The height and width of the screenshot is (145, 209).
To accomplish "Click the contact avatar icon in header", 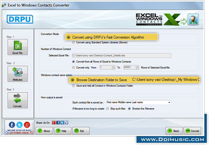I will tap(193, 19).
